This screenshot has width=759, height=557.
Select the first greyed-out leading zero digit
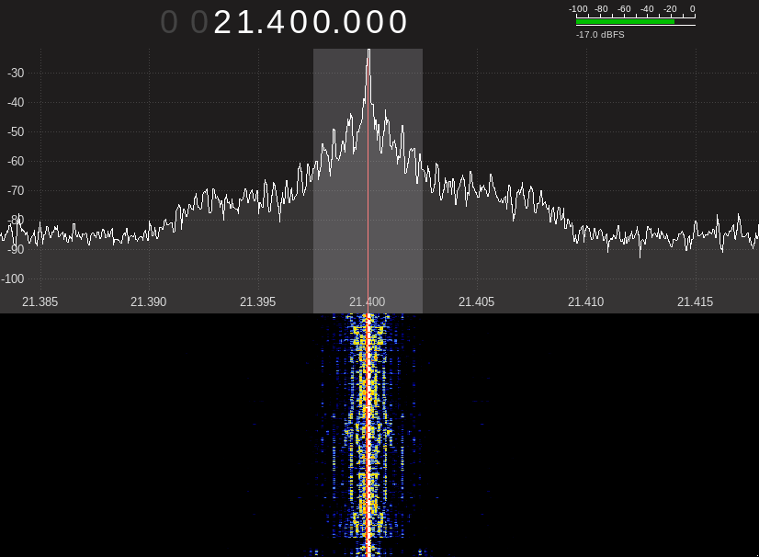pos(169,22)
